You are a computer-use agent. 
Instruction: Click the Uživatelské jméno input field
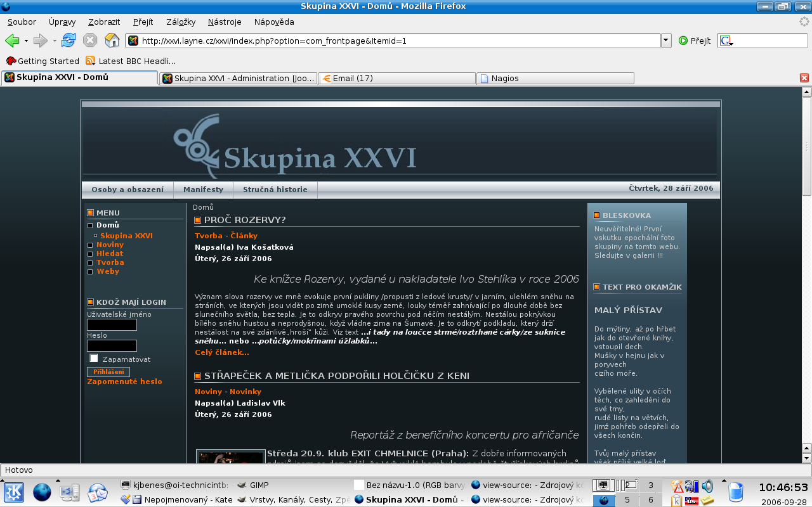[x=112, y=324]
